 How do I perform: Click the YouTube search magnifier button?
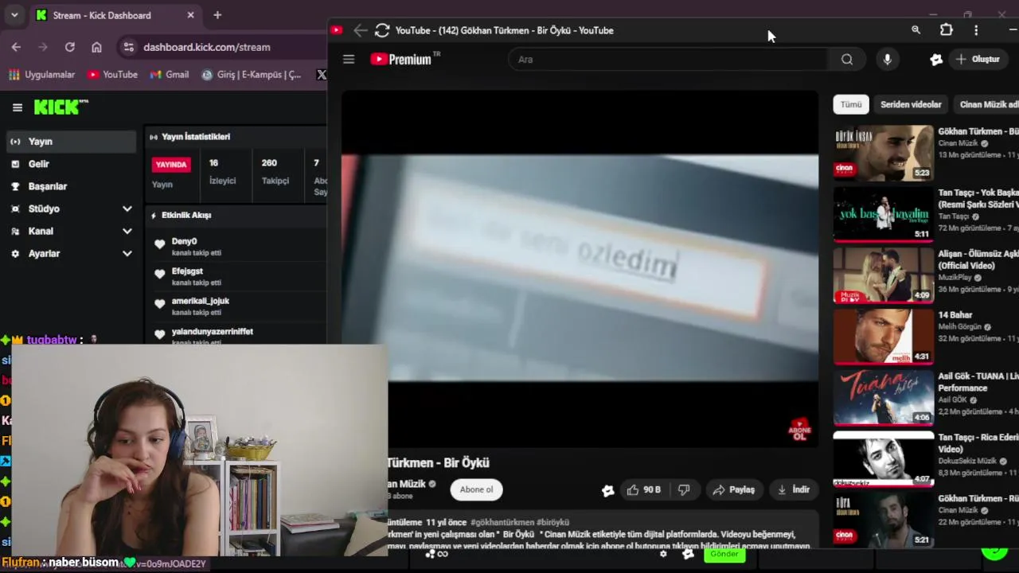click(847, 60)
